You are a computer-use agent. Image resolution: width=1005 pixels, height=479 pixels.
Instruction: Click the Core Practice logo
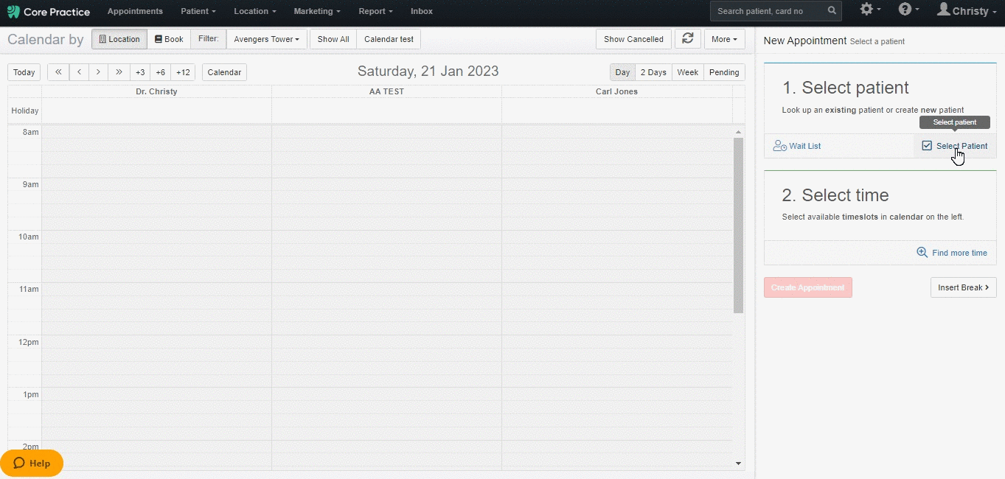pos(49,12)
